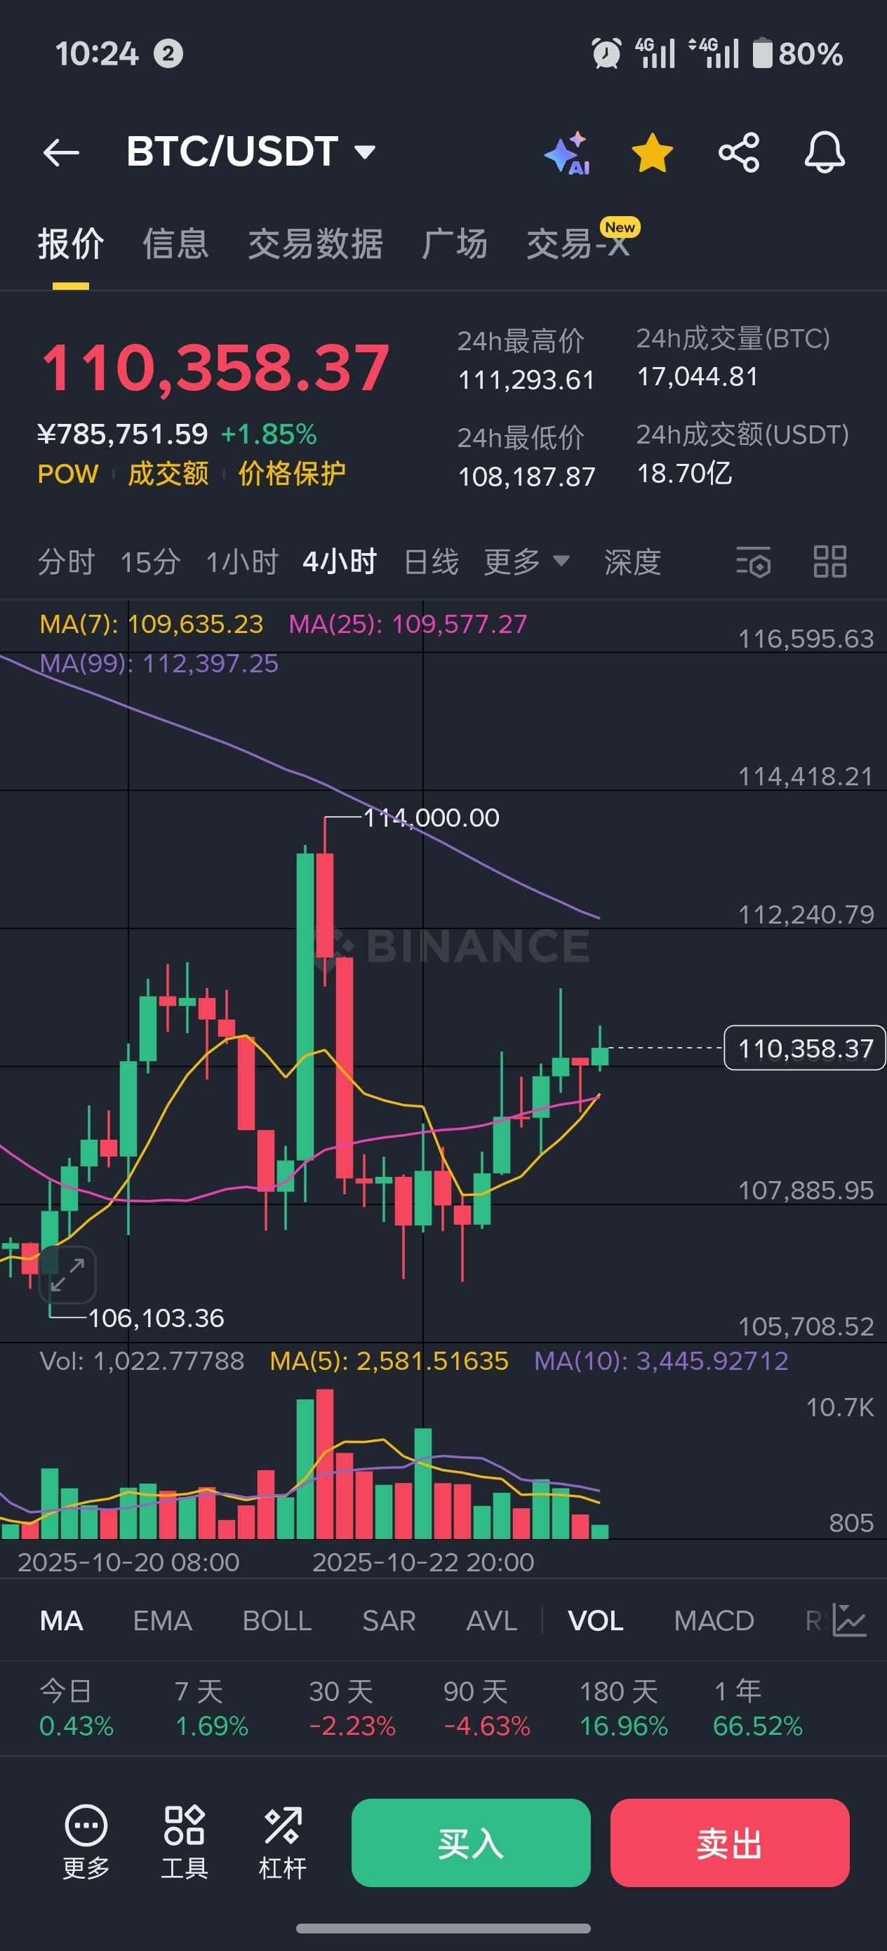
Task: Enable the MACD indicator
Action: (x=714, y=1620)
